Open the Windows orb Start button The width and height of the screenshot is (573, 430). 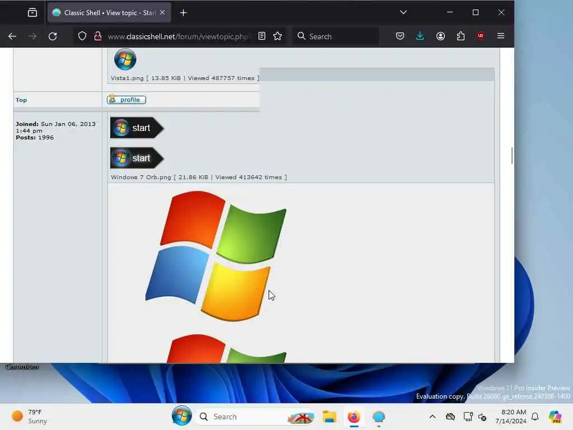point(182,416)
